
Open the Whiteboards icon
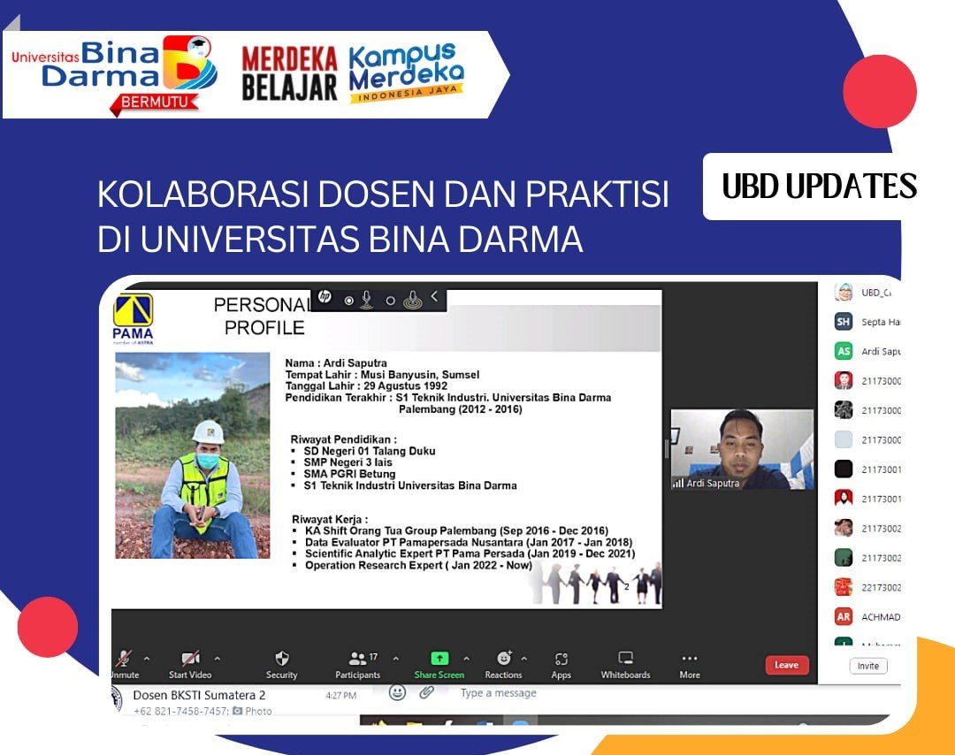(625, 658)
